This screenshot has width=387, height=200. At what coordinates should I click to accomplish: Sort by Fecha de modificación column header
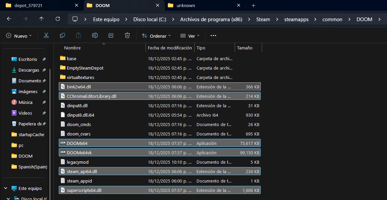170,48
